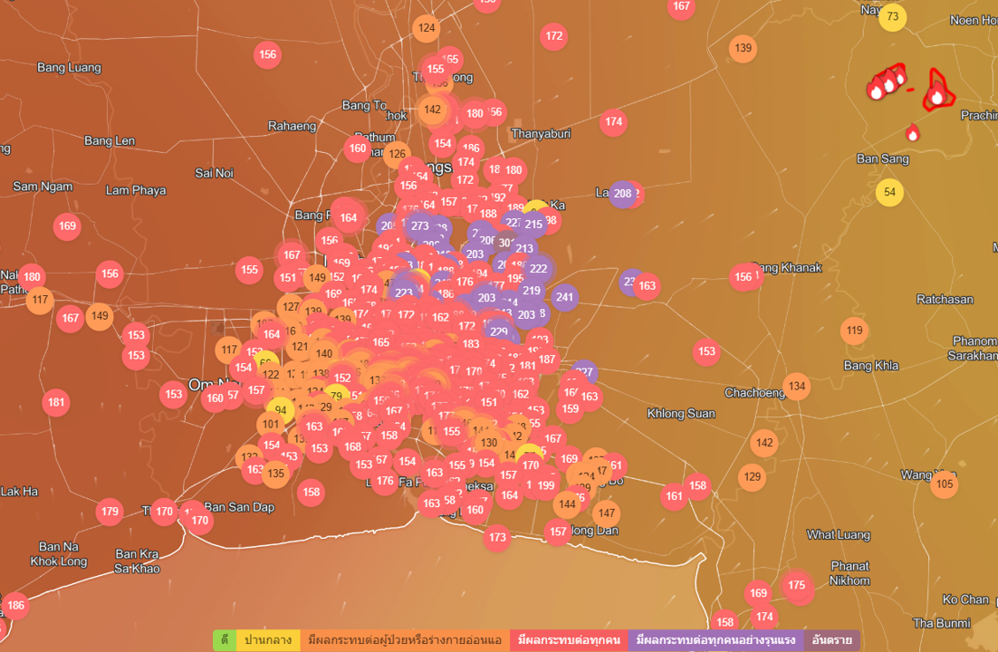Viewport: 998px width, 652px height.
Task: Click the purple 208 AQI marker
Action: coord(622,194)
